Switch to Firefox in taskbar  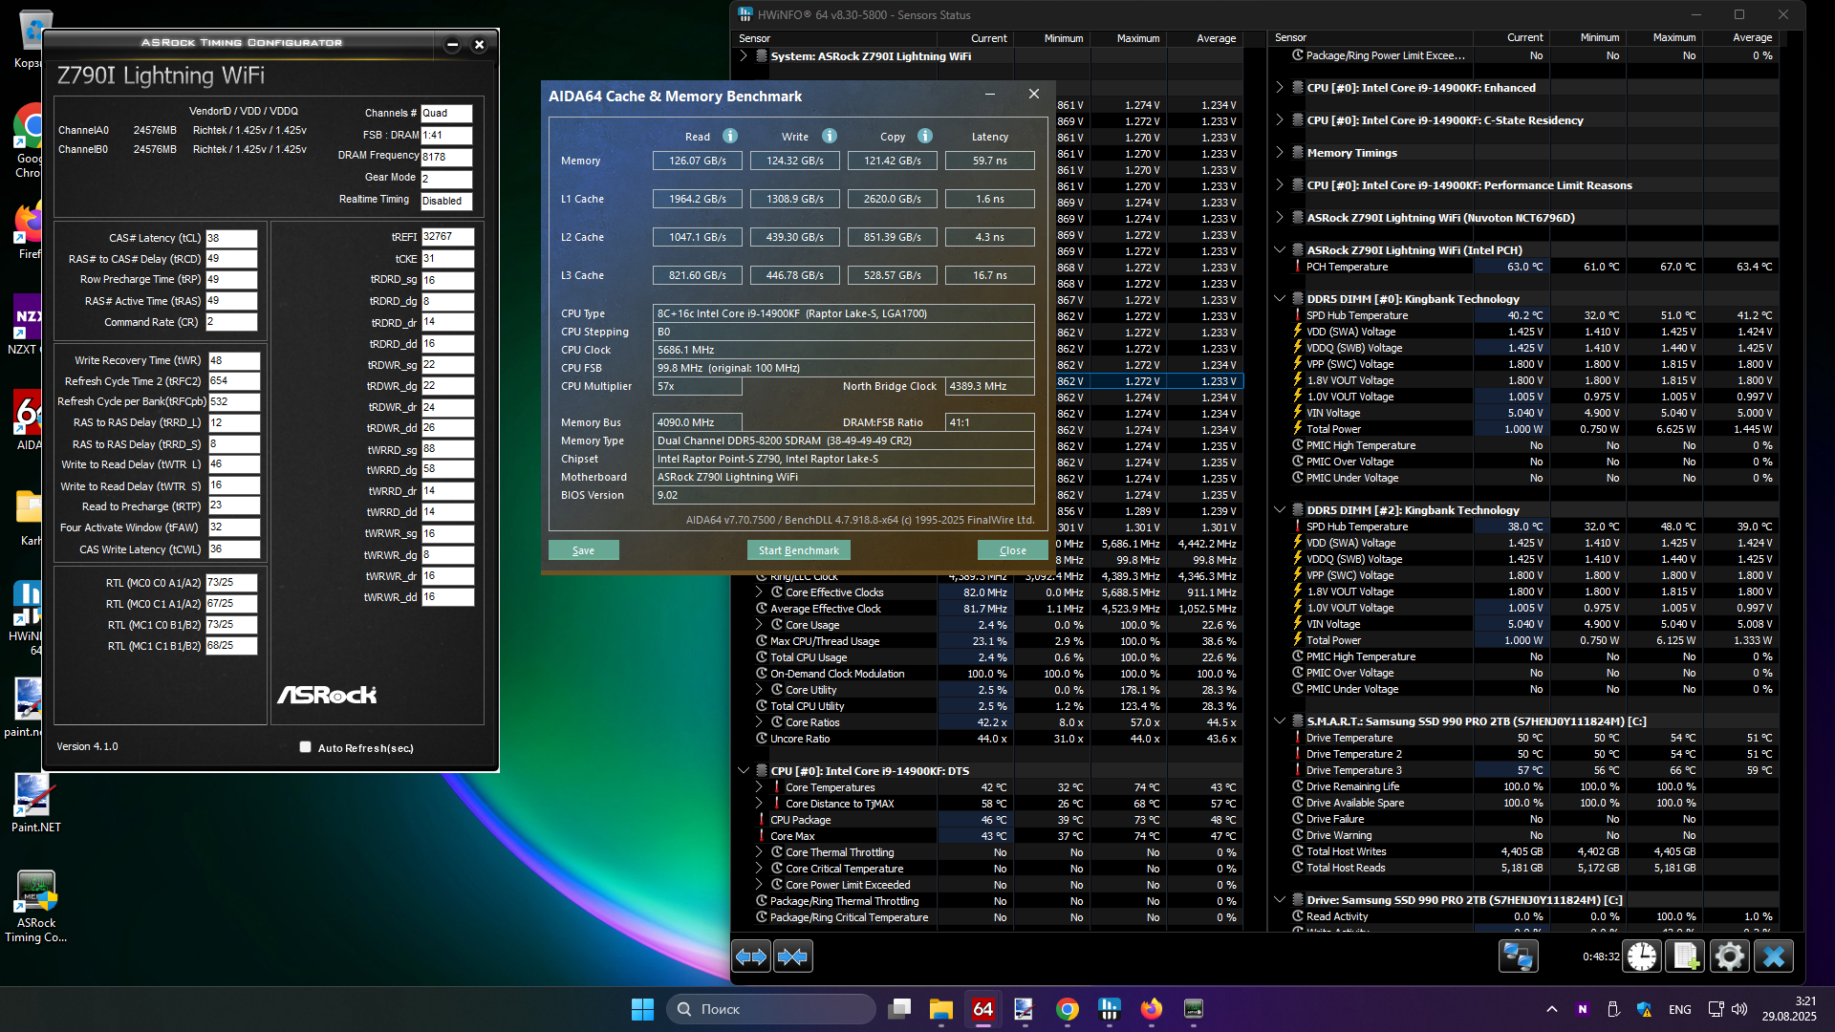click(1152, 1009)
